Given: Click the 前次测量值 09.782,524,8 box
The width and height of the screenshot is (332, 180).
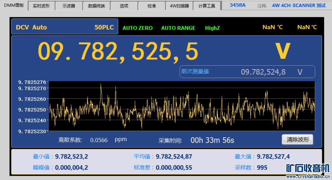Looking at the screenshot, I should click(247, 72).
